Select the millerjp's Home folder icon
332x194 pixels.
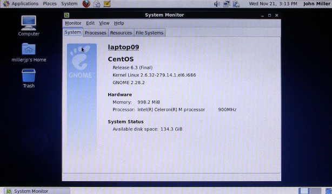[x=29, y=53]
